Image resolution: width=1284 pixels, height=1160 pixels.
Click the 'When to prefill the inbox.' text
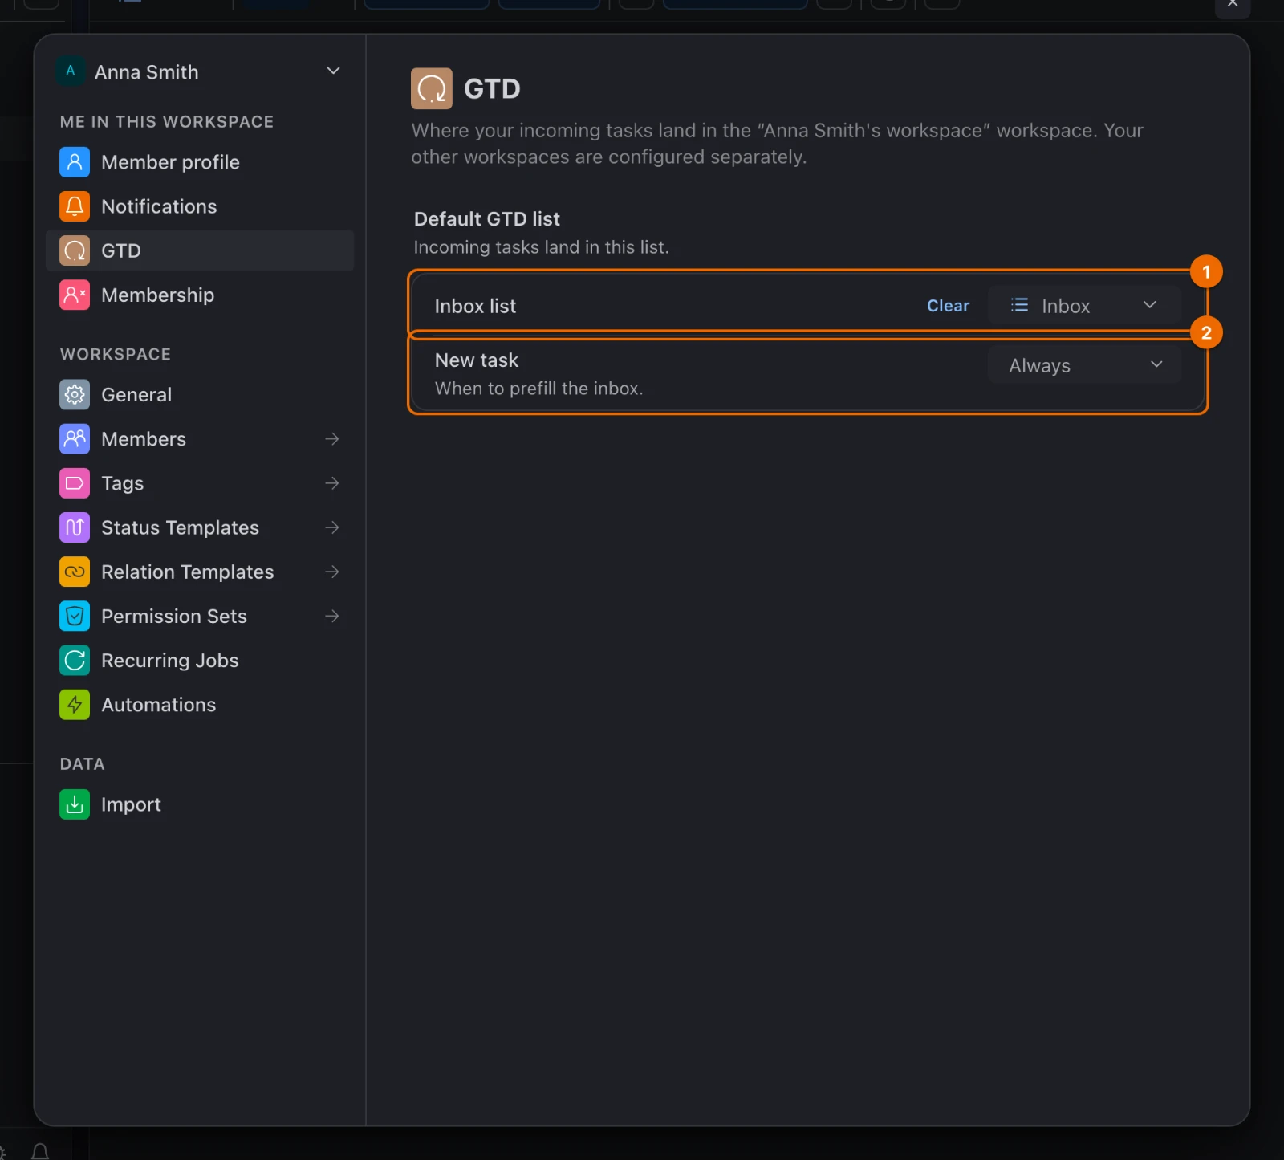[538, 389]
